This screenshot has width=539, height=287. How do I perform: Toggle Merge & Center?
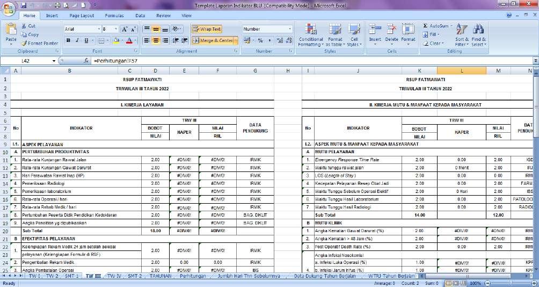(x=213, y=41)
